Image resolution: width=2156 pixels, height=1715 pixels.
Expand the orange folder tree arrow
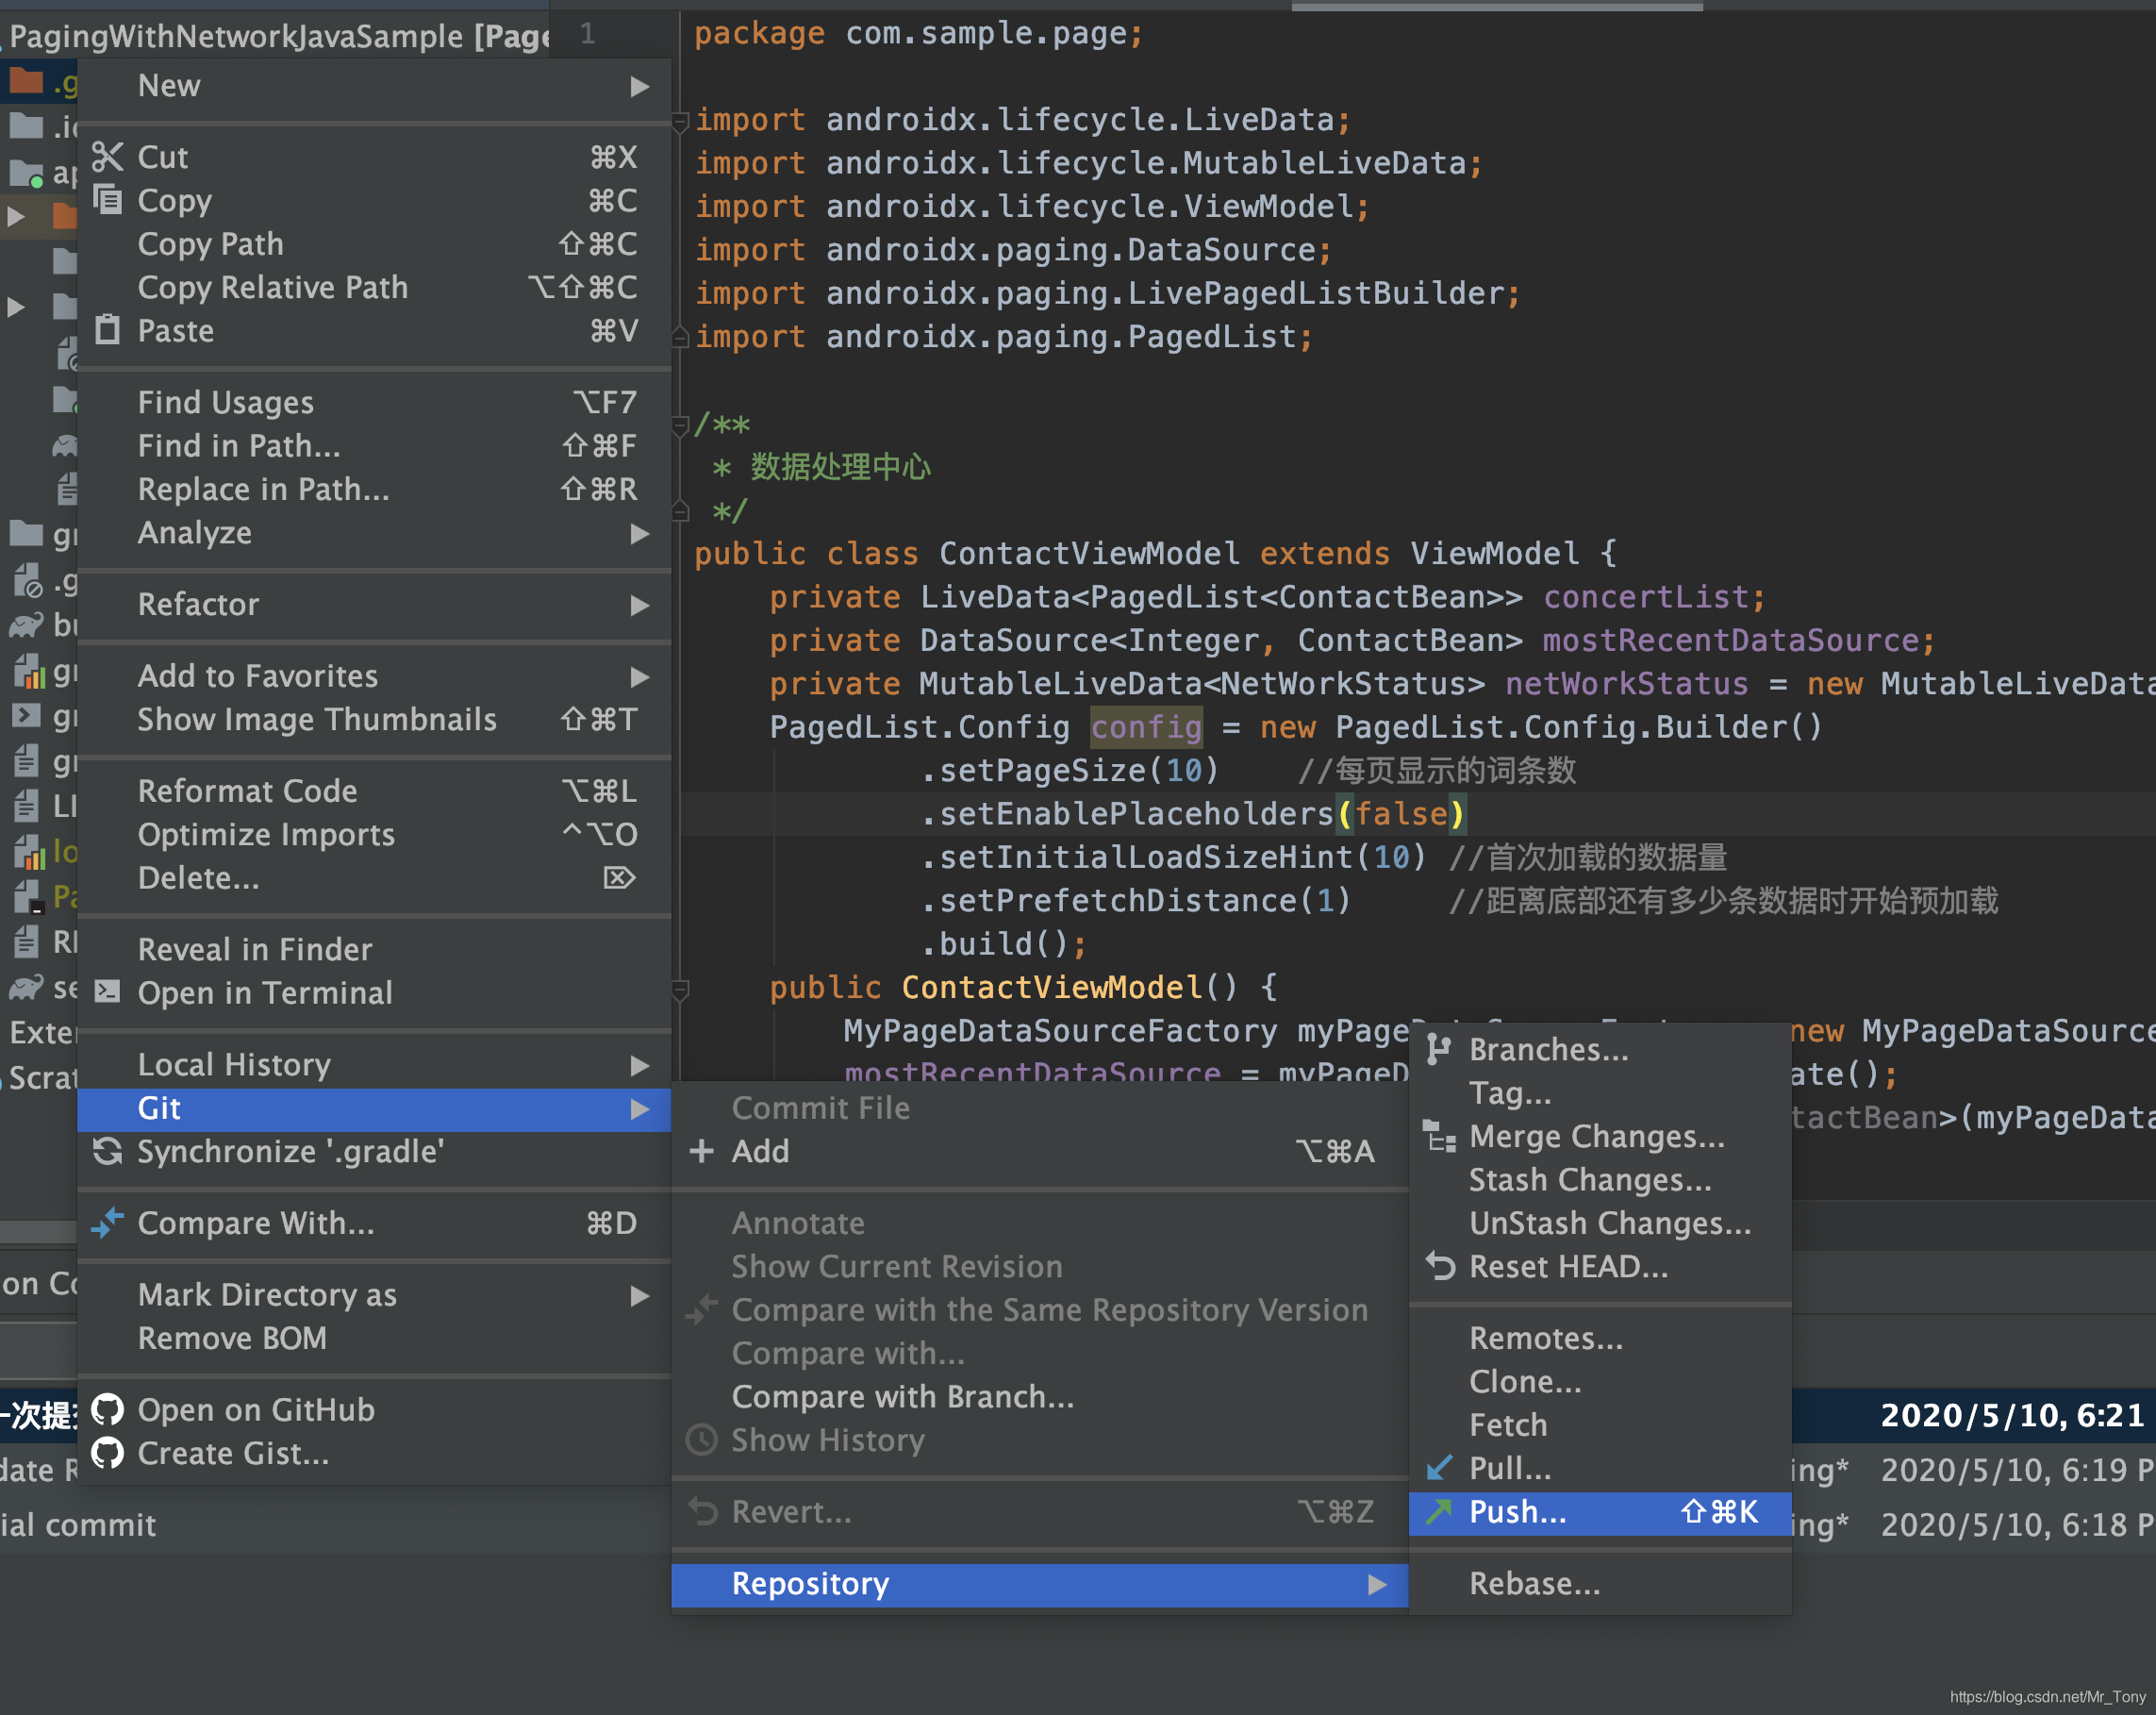(16, 215)
